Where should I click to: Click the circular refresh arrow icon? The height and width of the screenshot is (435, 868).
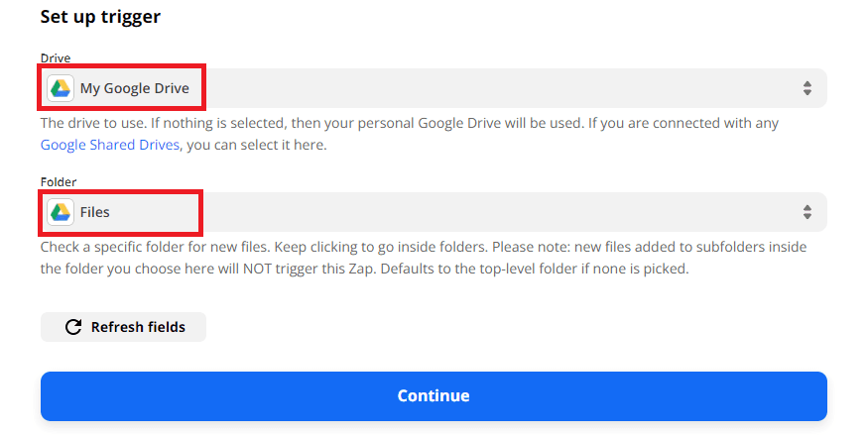[x=72, y=327]
